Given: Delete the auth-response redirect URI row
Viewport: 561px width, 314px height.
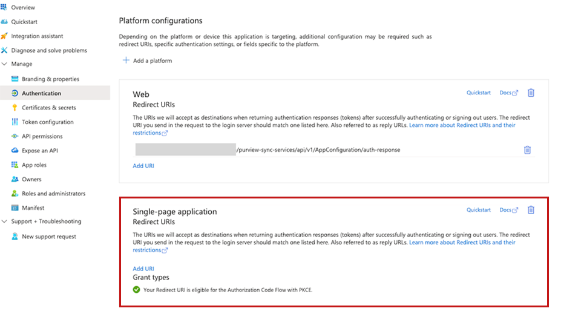Looking at the screenshot, I should (x=527, y=150).
